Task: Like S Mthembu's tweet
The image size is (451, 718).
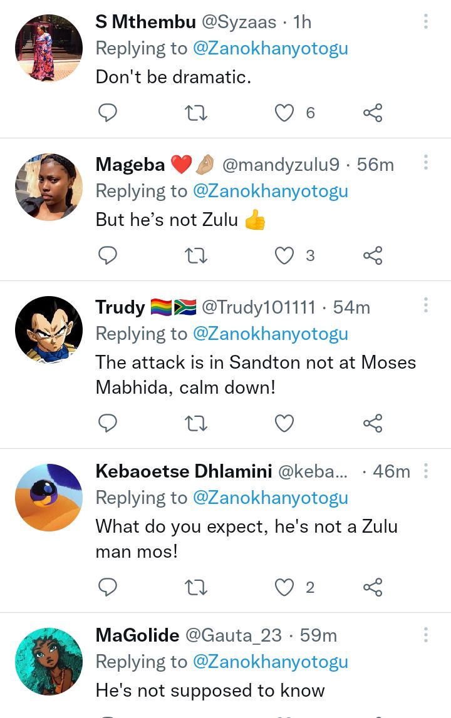Action: click(285, 113)
